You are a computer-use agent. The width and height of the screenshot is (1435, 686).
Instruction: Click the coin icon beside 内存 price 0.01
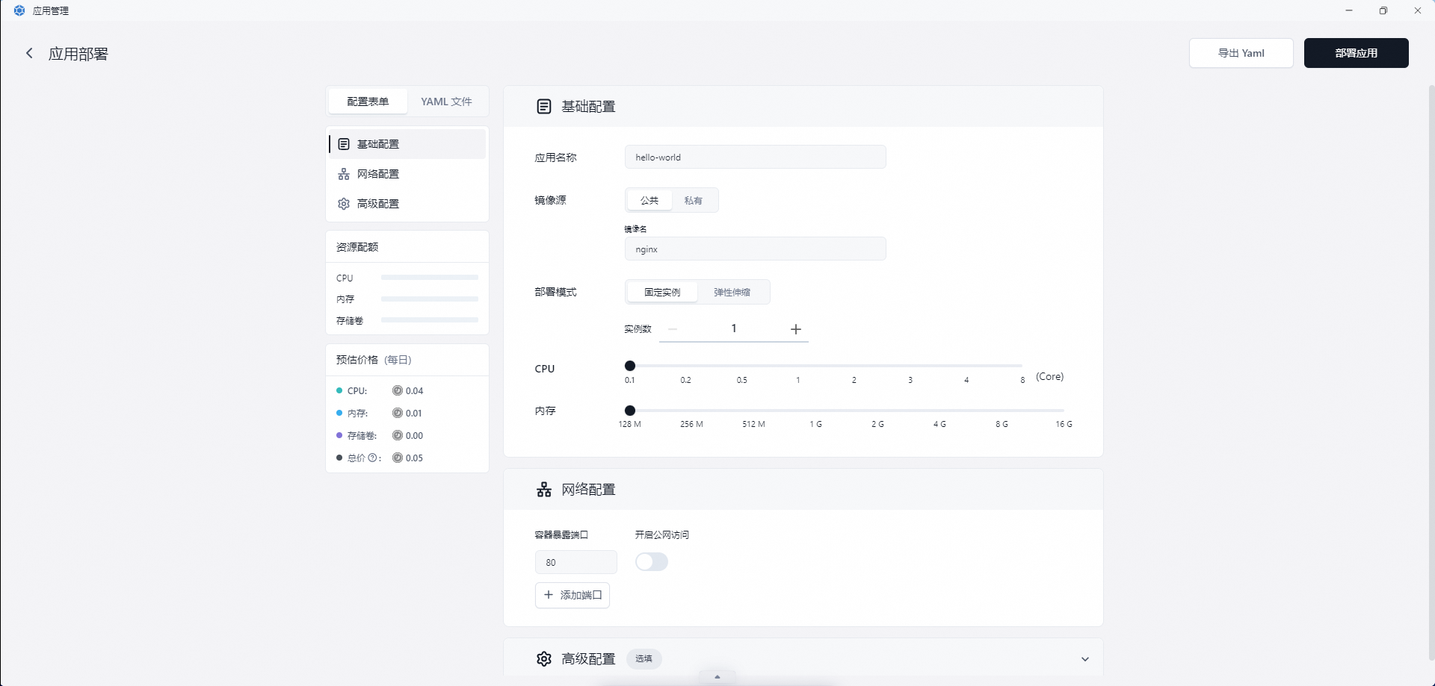pos(398,413)
